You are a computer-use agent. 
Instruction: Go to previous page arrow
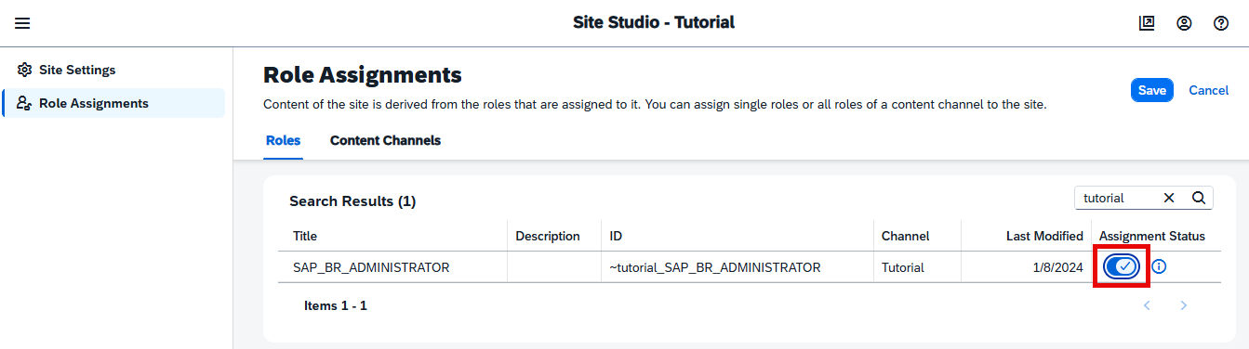[1147, 305]
